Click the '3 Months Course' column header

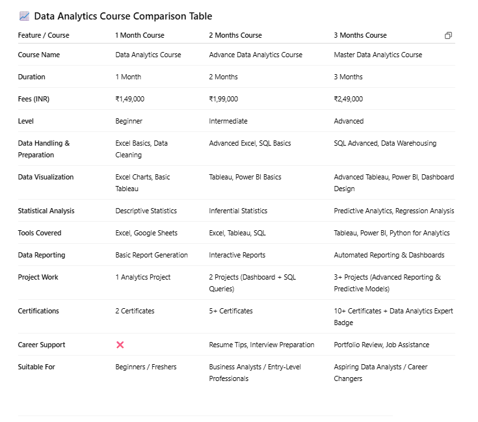click(360, 35)
